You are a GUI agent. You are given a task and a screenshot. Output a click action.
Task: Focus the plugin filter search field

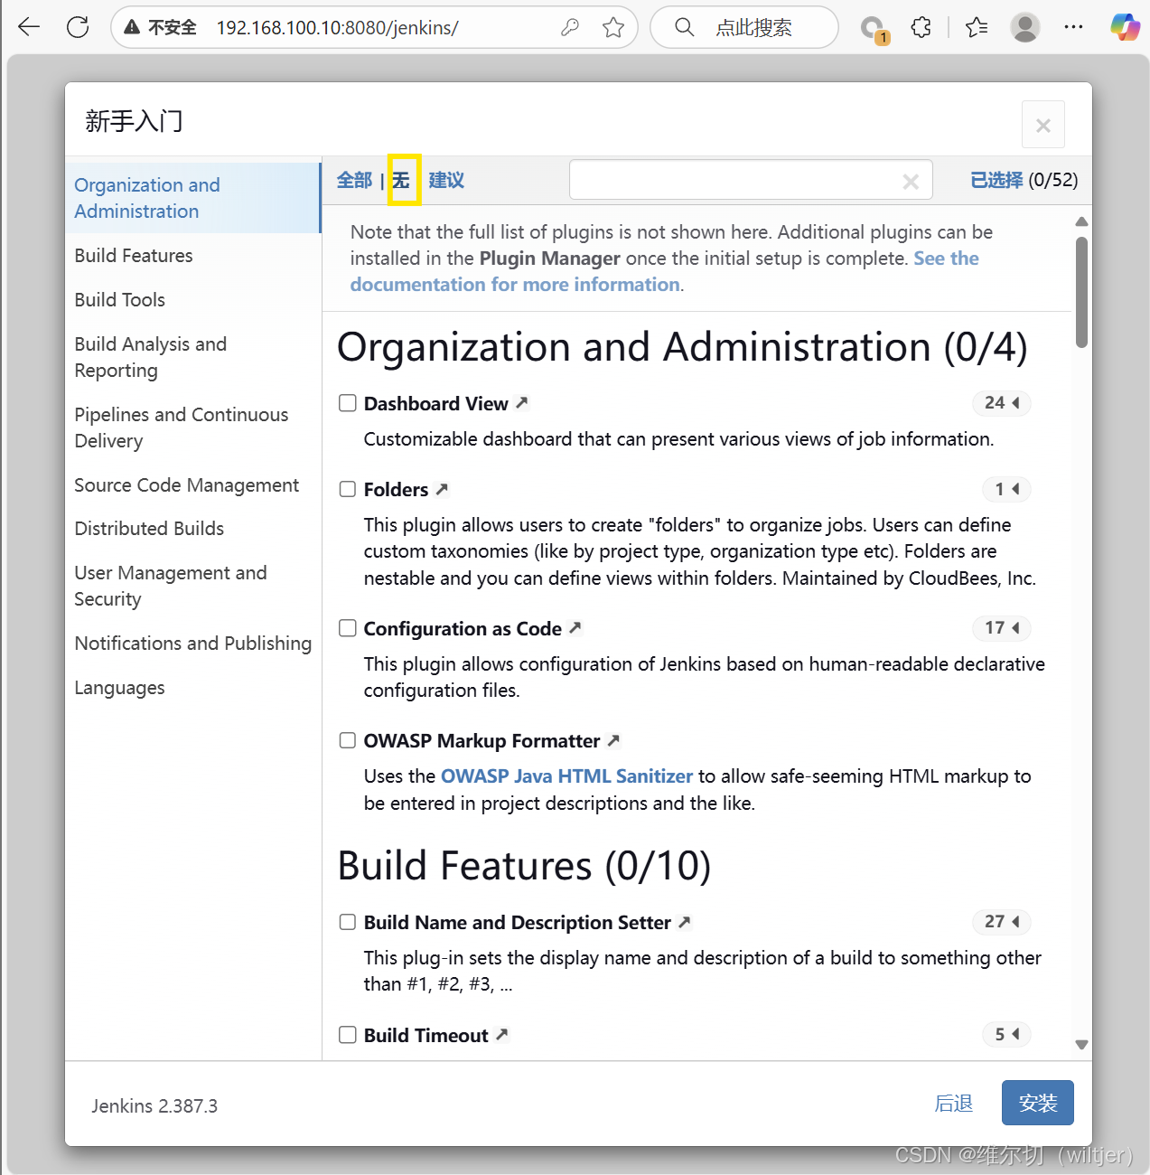coord(751,180)
